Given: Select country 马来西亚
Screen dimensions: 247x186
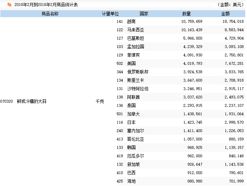Looking at the screenshot, I should (135, 30).
